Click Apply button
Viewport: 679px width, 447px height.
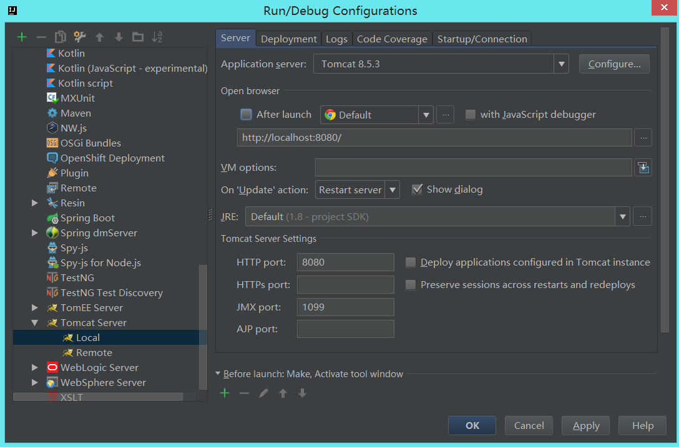(x=585, y=425)
